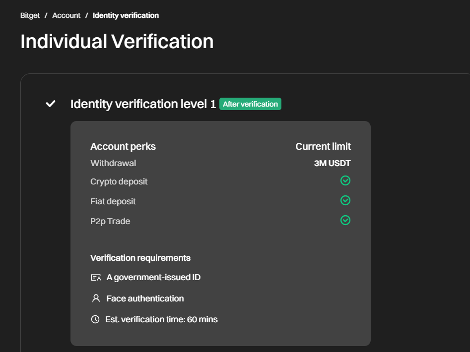Click the green After verification badge
Screen dimensions: 470x352
pos(250,104)
